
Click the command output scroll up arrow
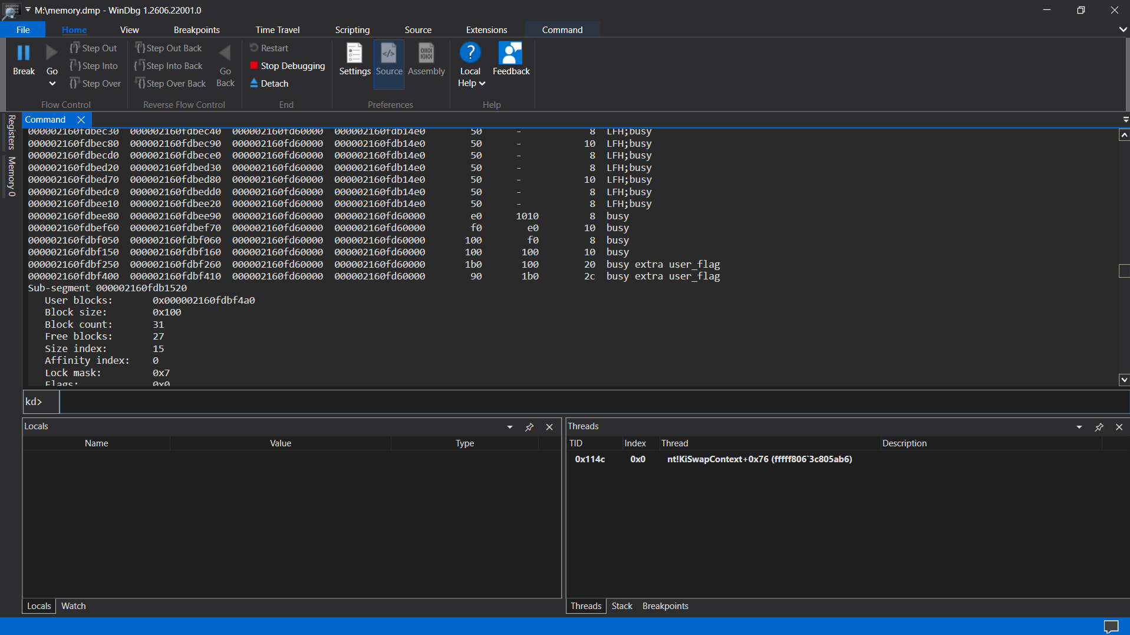[1124, 136]
